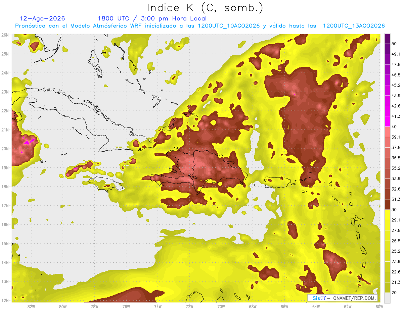Click the longitude label "62W"
The width and height of the screenshot is (403, 311).
click(x=348, y=306)
